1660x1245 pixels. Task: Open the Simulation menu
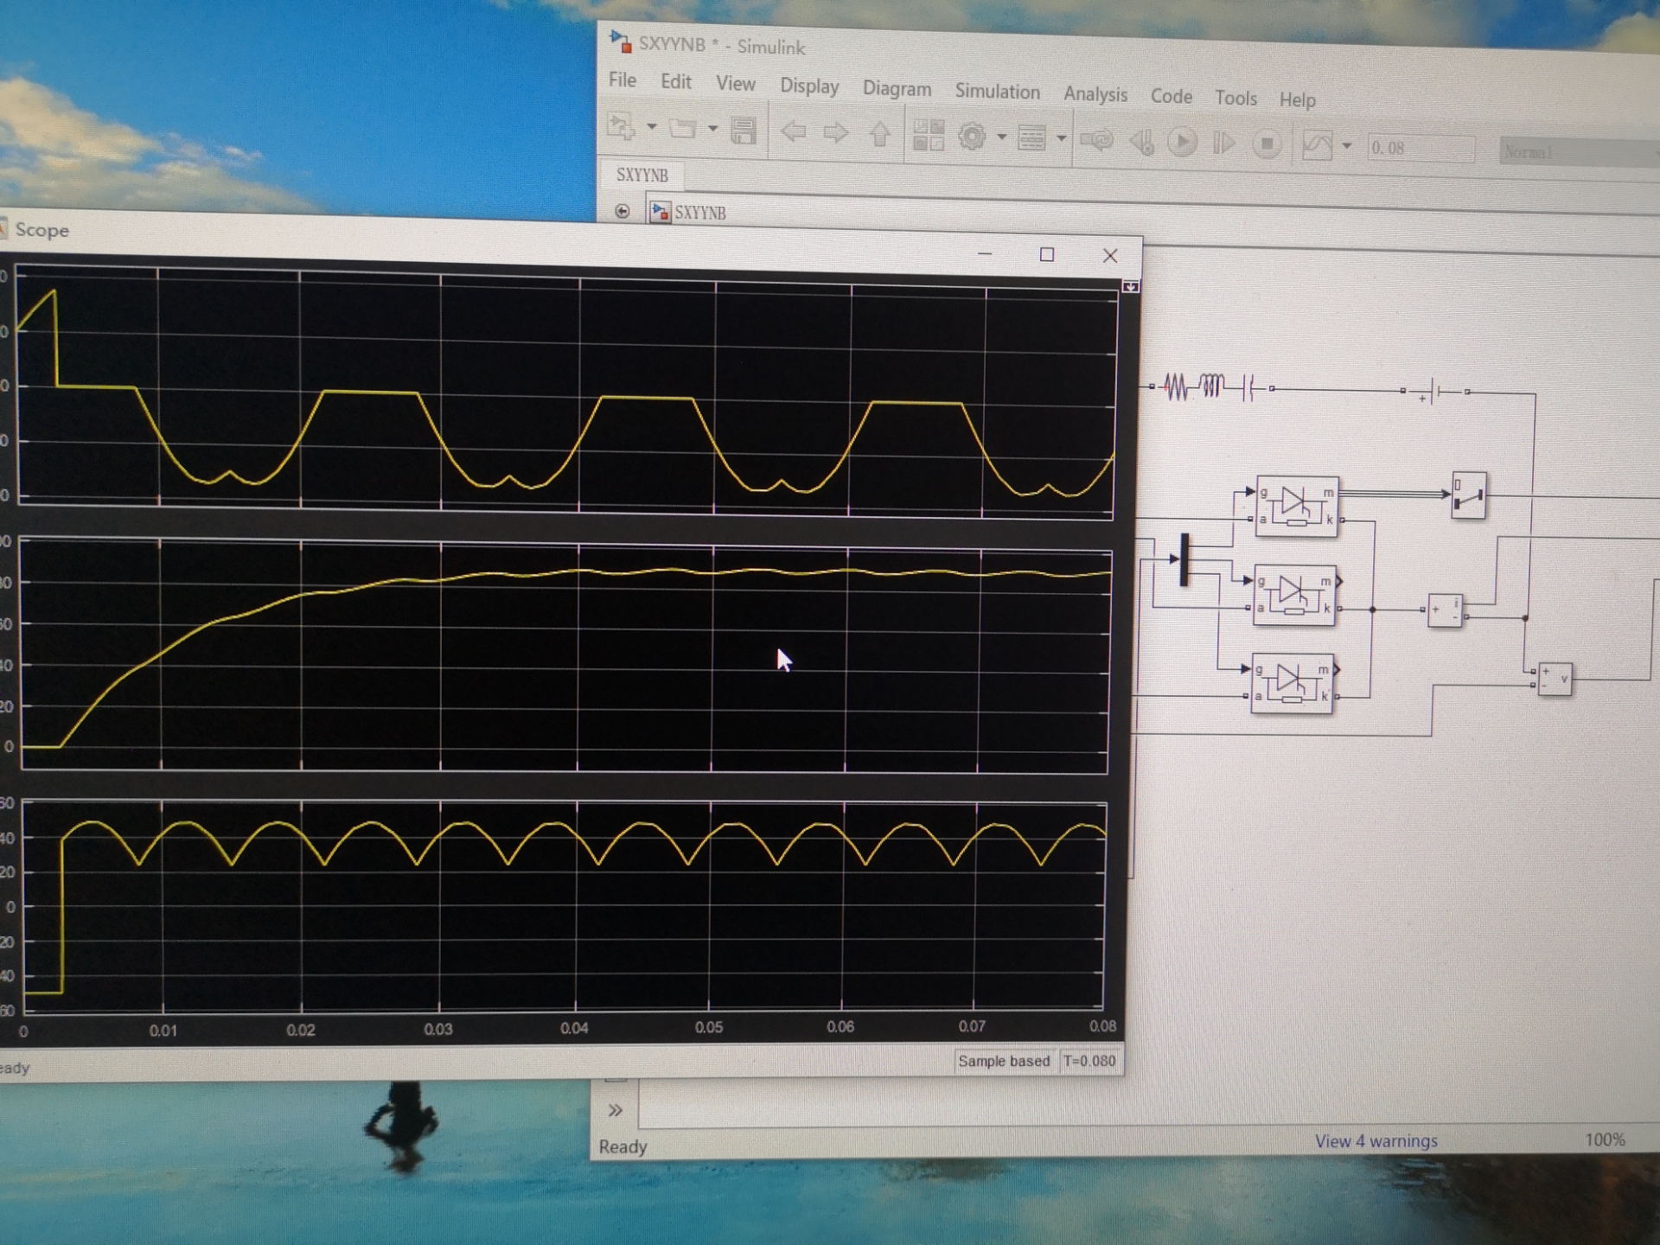click(x=997, y=92)
